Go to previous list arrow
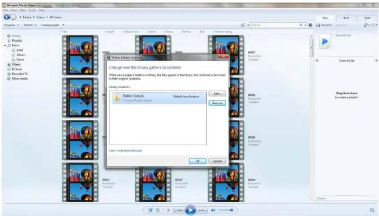 pyautogui.click(x=317, y=60)
